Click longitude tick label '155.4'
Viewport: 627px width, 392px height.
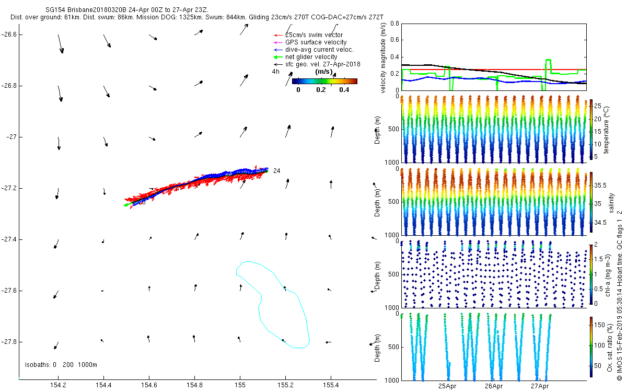click(331, 386)
